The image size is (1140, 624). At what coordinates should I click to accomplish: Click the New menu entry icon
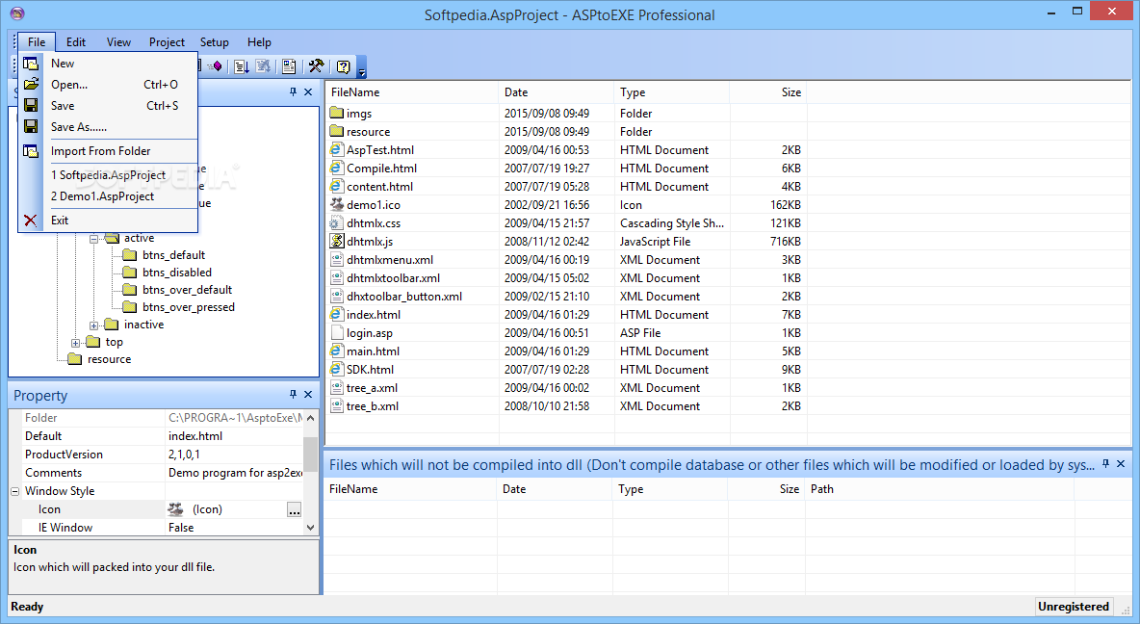(31, 64)
